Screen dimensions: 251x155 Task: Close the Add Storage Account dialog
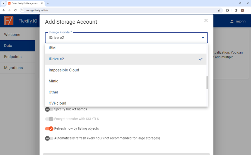click(206, 21)
